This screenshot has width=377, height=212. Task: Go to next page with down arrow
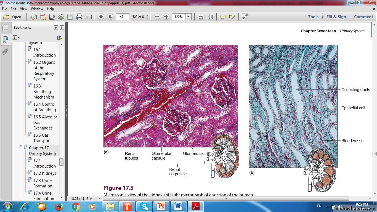(x=110, y=17)
